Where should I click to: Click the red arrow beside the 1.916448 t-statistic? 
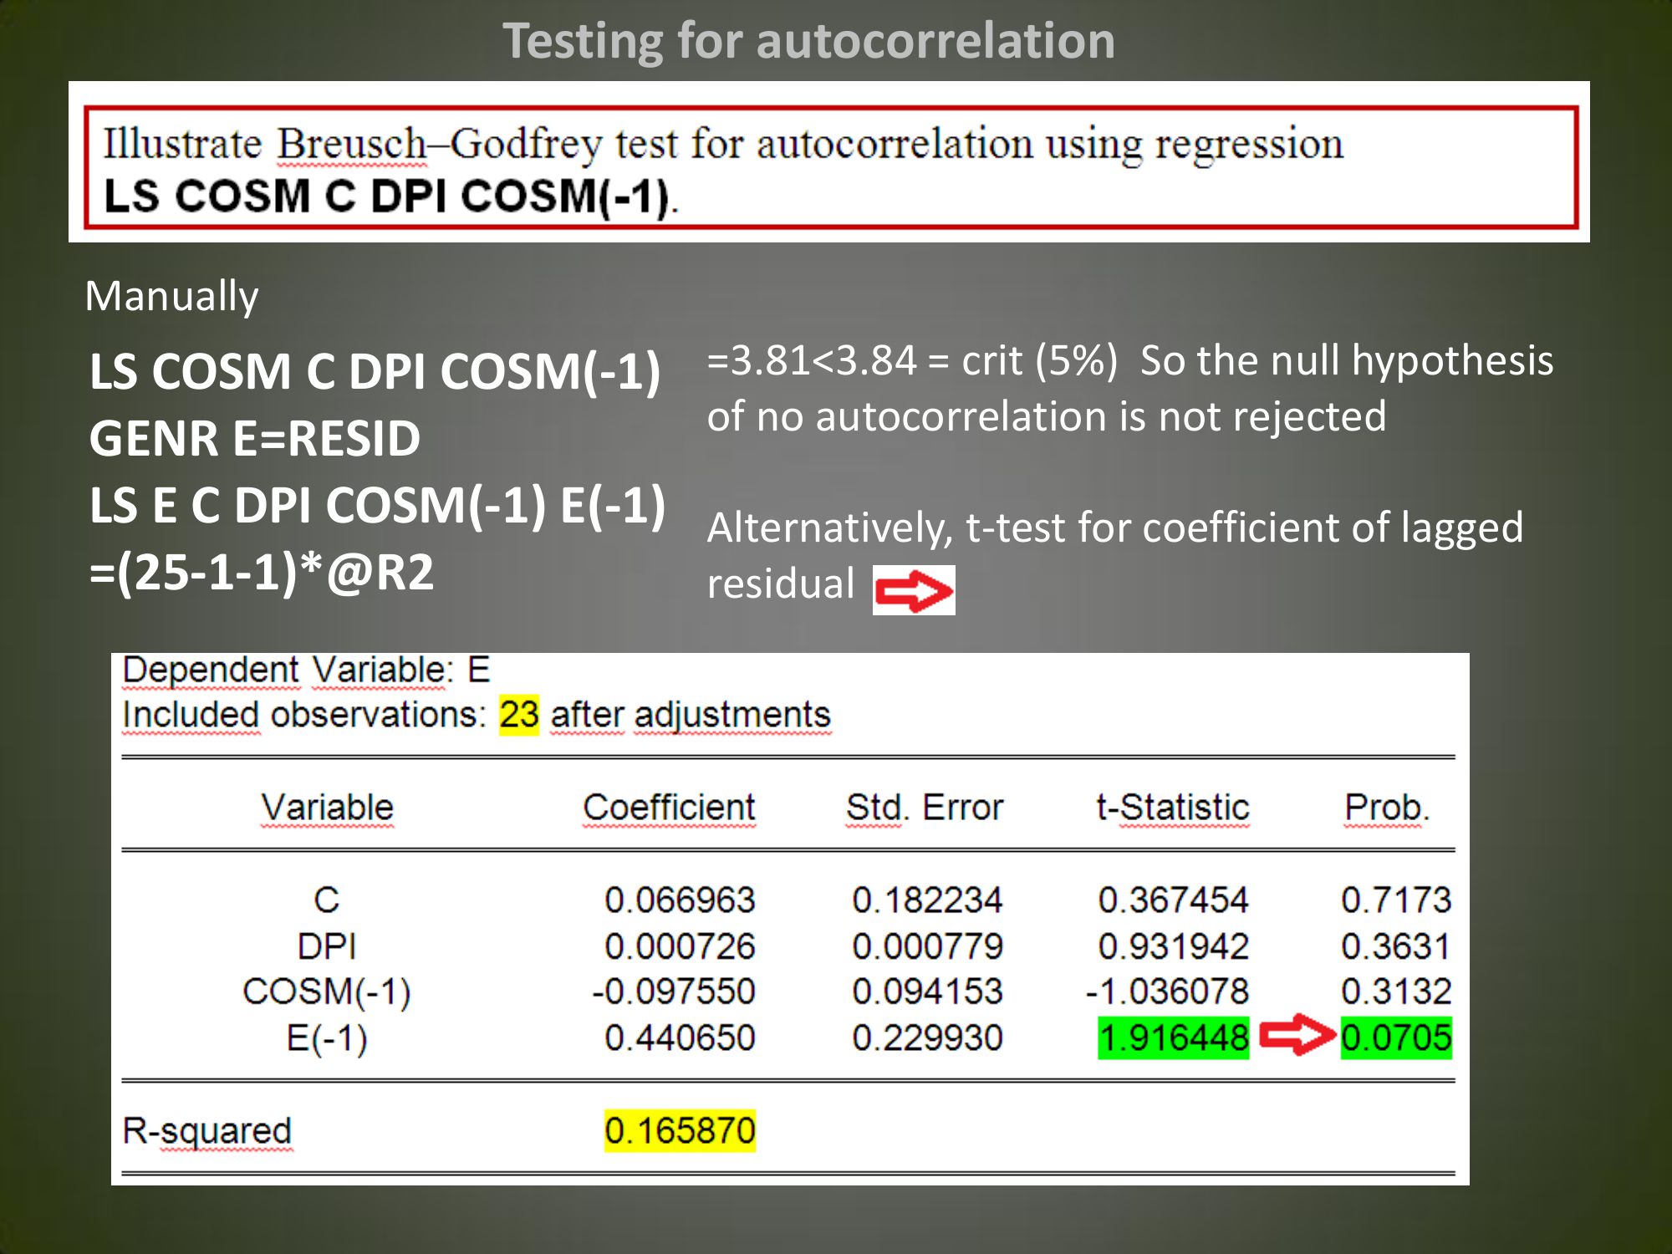tap(1295, 1035)
